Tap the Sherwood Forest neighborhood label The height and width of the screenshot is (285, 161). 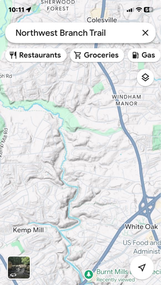coord(58,5)
